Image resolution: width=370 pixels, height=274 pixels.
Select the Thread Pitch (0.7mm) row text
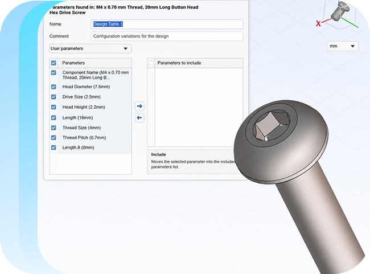click(x=84, y=137)
